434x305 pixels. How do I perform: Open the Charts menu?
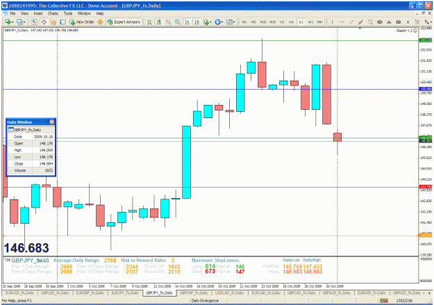point(53,13)
